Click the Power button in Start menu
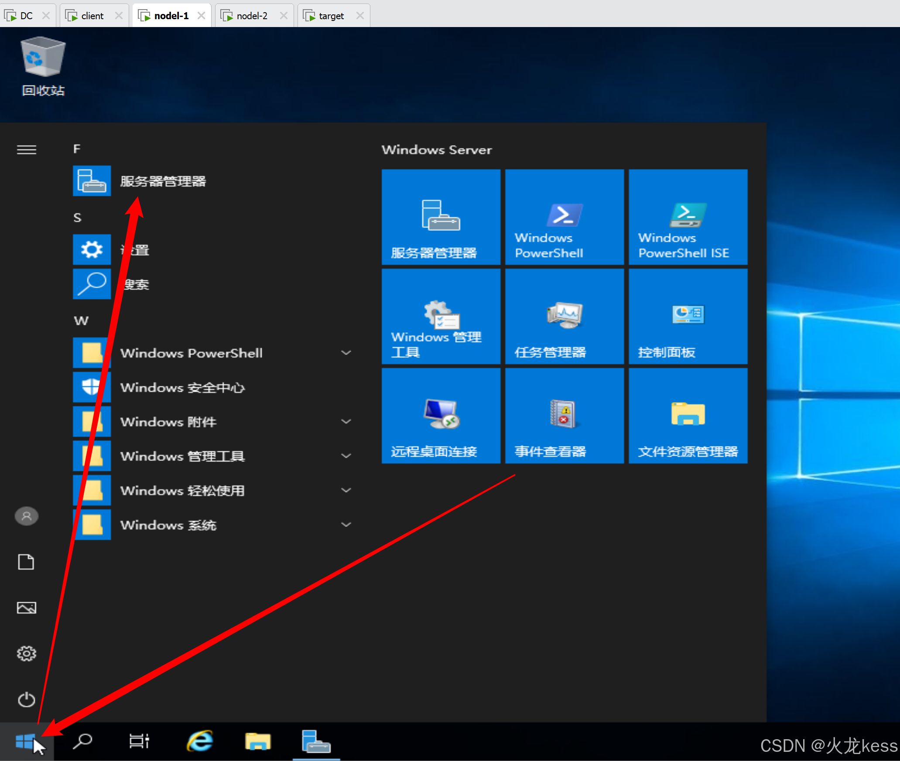The height and width of the screenshot is (761, 900). 26,699
